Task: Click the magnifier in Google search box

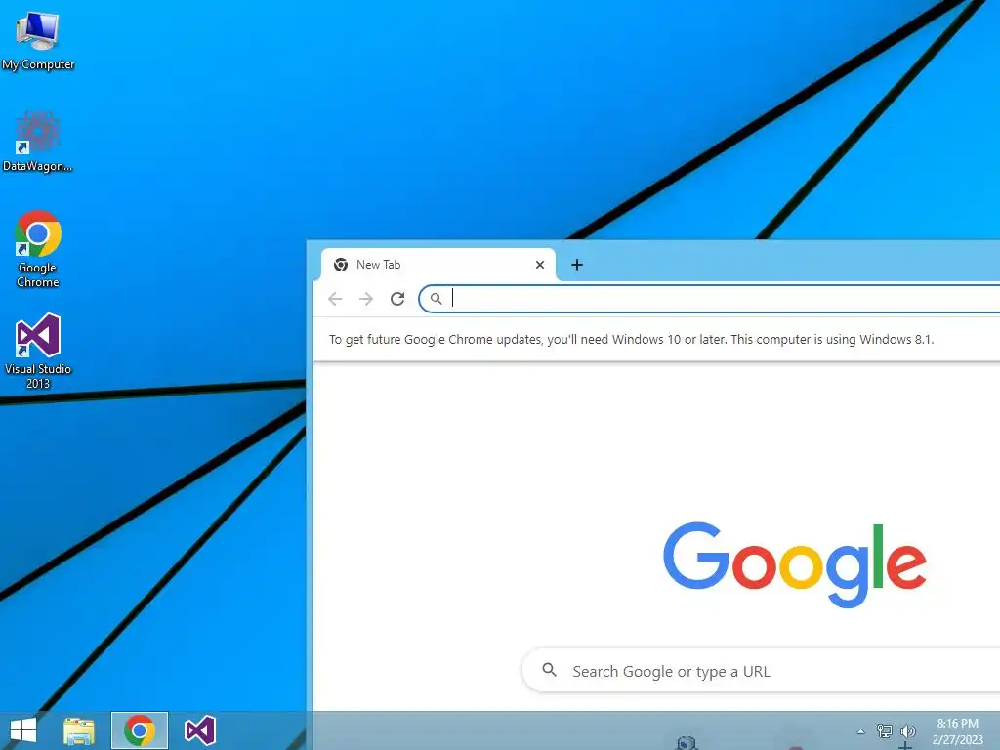Action: [x=549, y=670]
